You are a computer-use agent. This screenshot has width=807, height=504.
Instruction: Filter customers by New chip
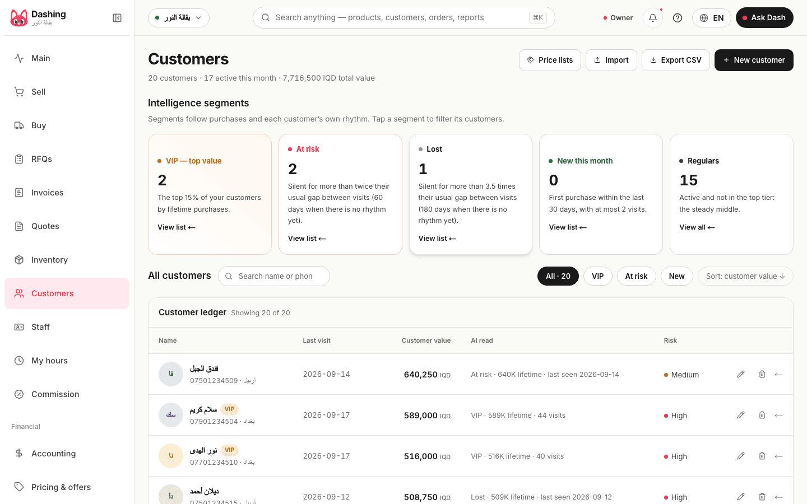click(677, 276)
